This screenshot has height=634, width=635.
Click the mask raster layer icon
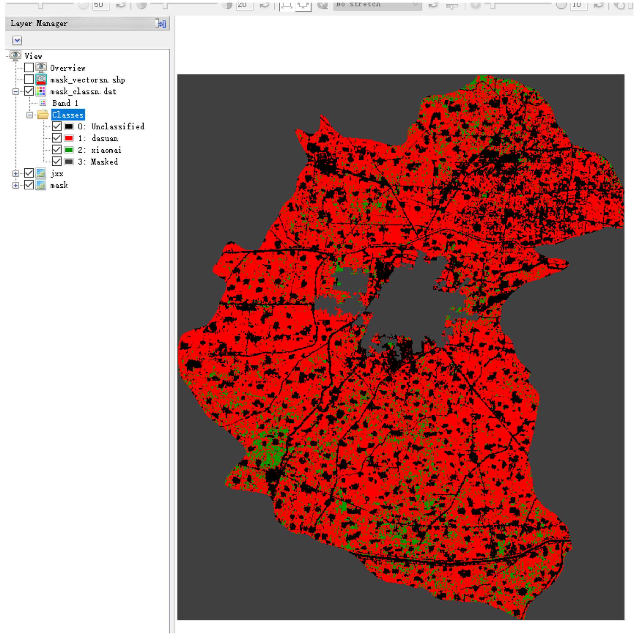click(x=41, y=185)
